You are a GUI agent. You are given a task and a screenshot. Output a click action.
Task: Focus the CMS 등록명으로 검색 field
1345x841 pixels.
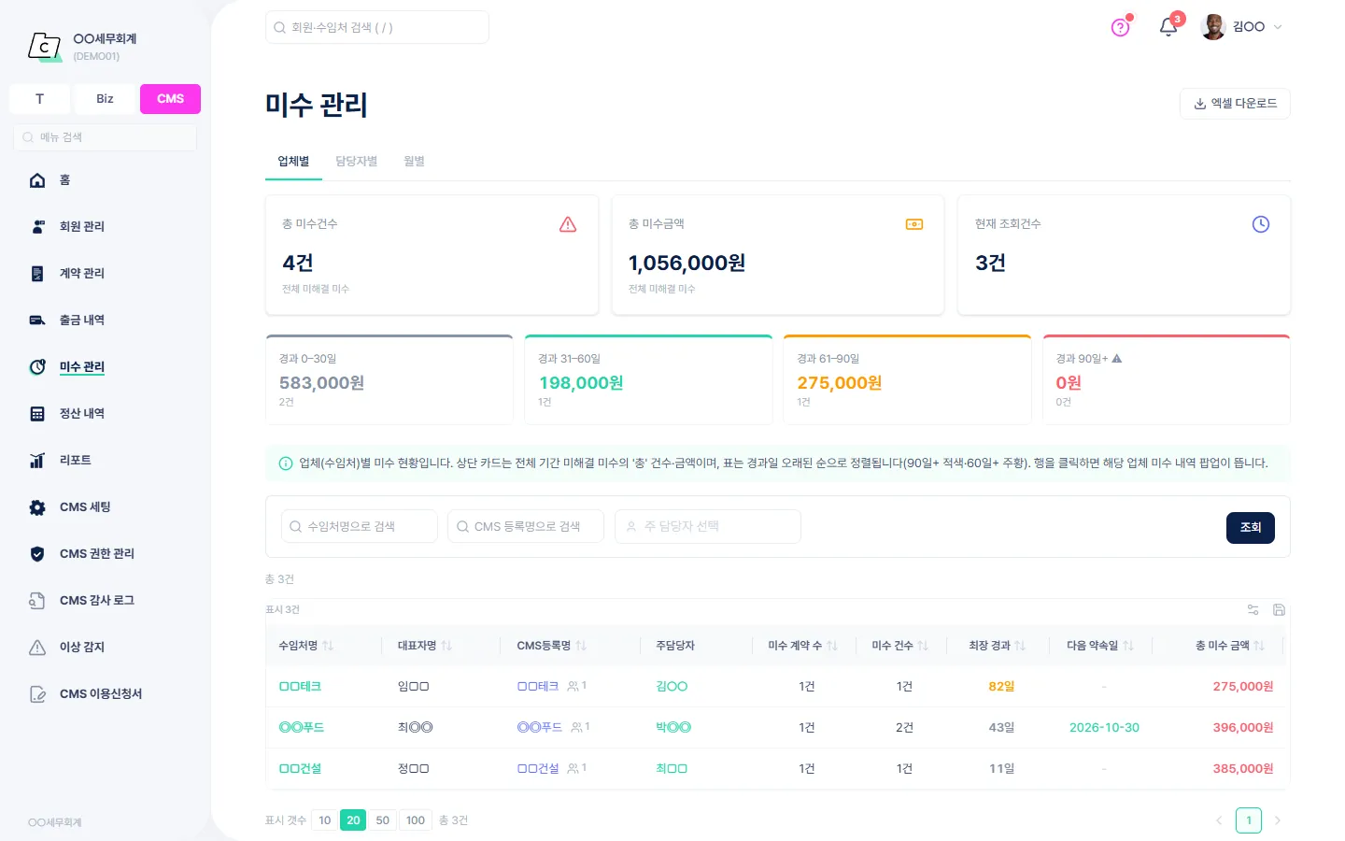526,526
